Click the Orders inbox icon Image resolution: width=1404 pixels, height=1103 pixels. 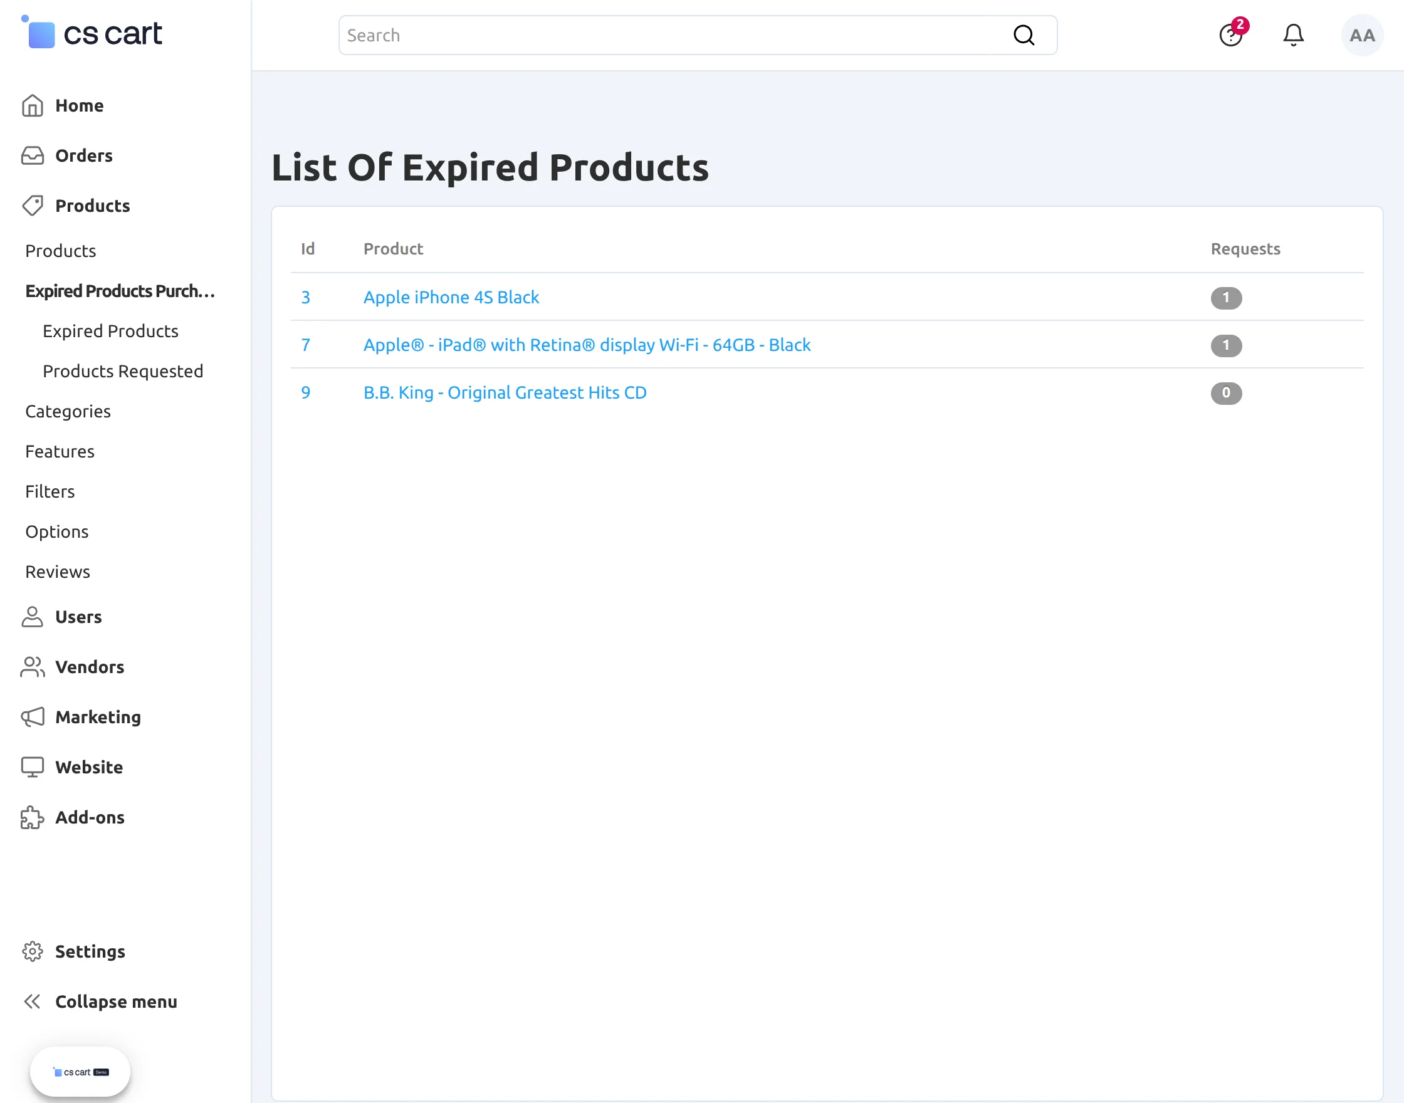tap(33, 155)
